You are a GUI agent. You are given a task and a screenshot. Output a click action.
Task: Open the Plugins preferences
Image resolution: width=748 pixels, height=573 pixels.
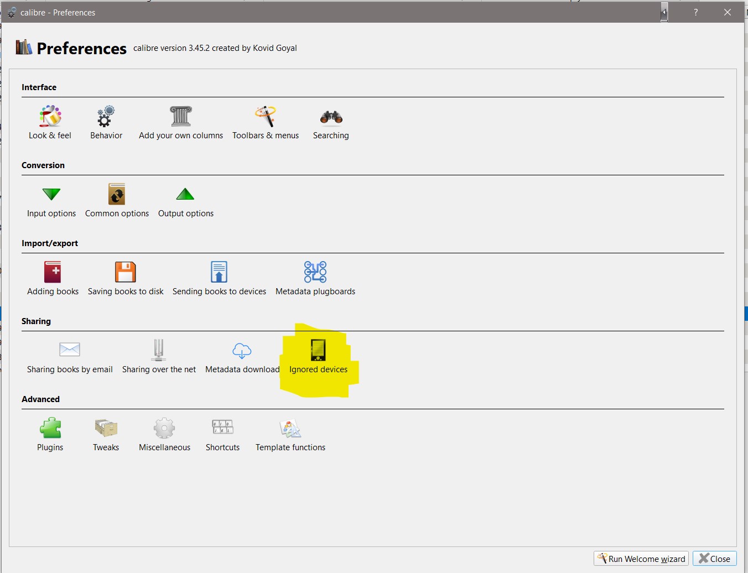(x=50, y=435)
